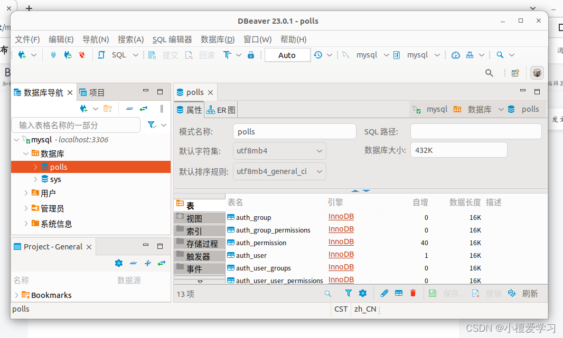Expand the Bookmarks folder
563x338 pixels.
(x=16, y=295)
